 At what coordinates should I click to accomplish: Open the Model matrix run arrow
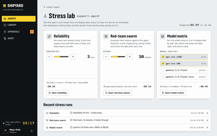[207, 127]
